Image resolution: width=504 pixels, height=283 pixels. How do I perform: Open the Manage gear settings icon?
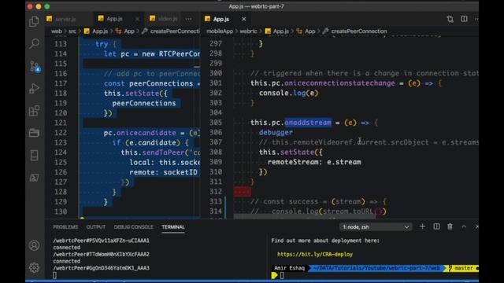(x=34, y=267)
